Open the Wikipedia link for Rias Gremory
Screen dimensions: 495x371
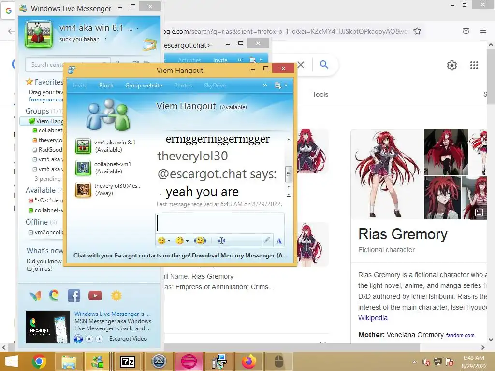(373, 318)
